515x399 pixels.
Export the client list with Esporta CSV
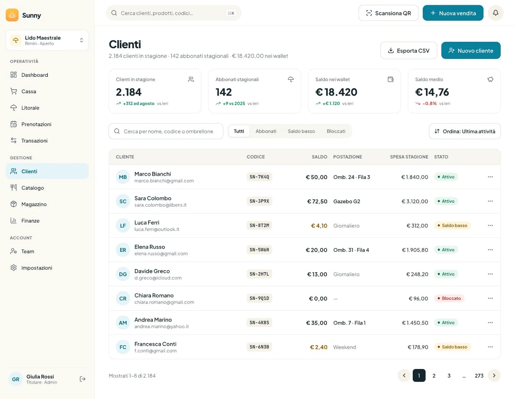click(x=409, y=50)
